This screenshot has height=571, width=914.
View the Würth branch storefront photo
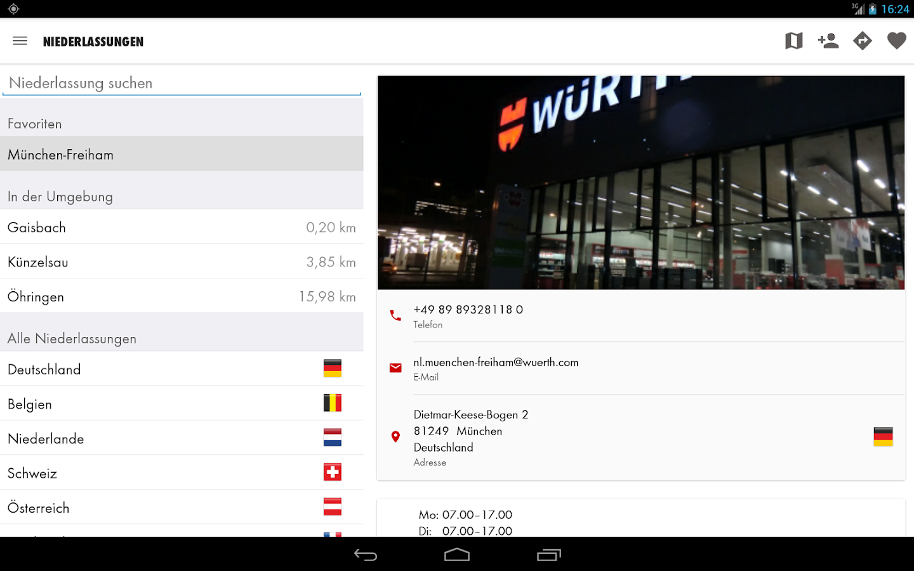click(x=641, y=183)
